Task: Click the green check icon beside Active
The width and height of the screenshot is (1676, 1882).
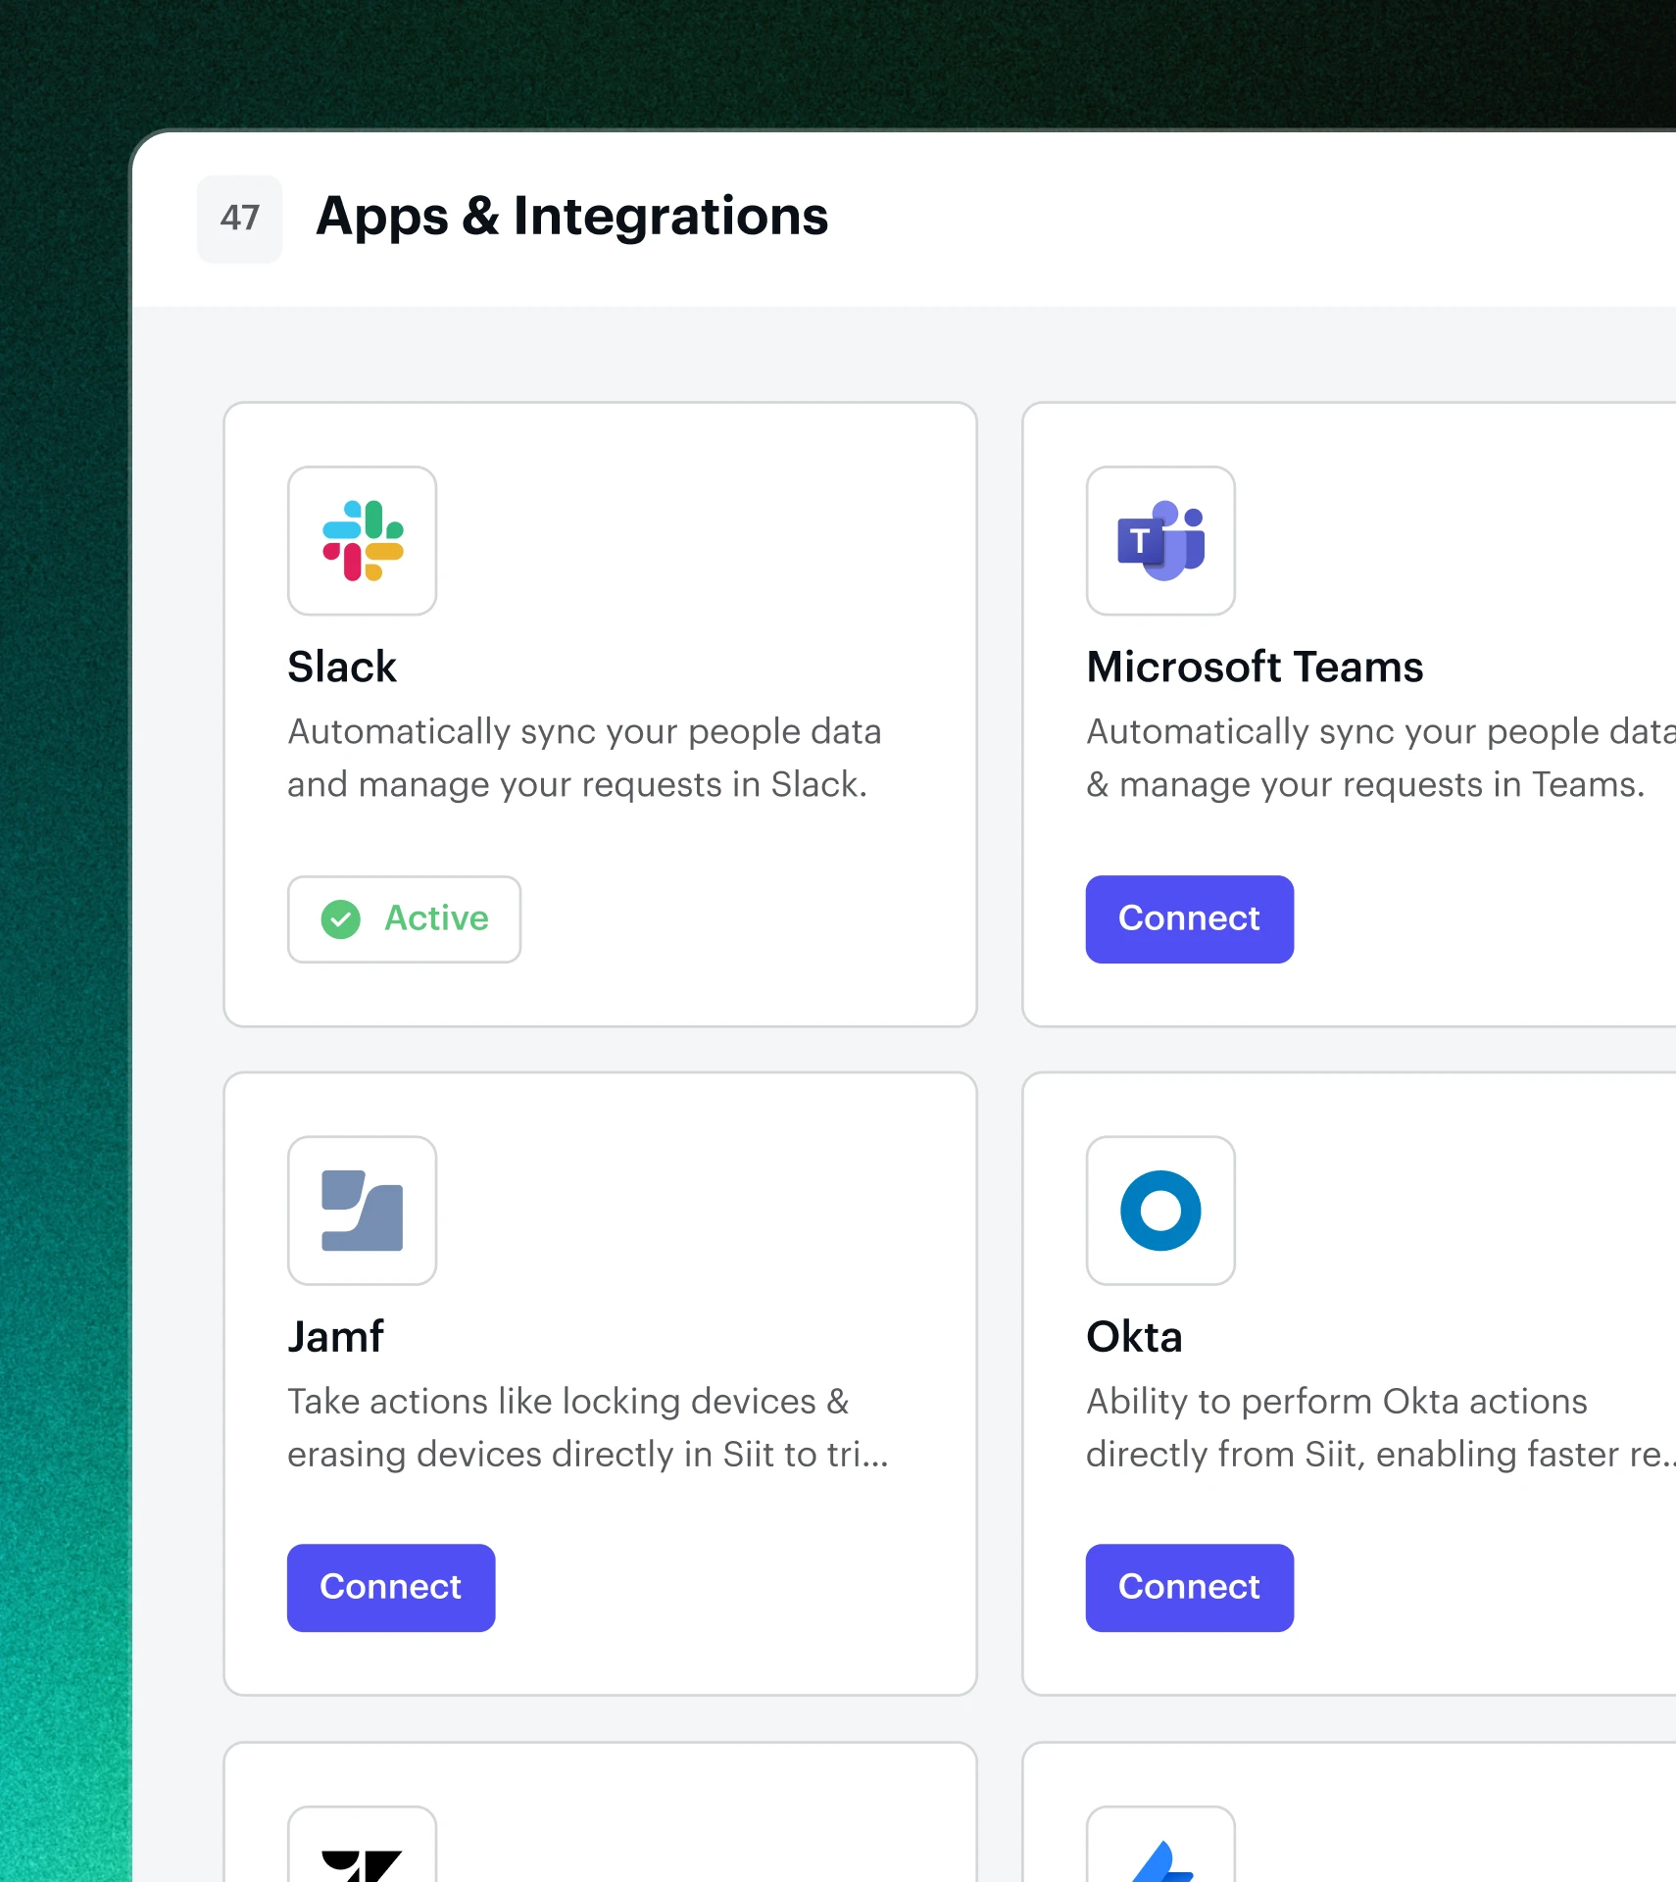Action: (340, 919)
